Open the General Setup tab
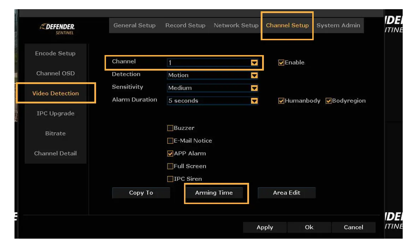Image resolution: width=414 pixels, height=245 pixels. [x=134, y=25]
